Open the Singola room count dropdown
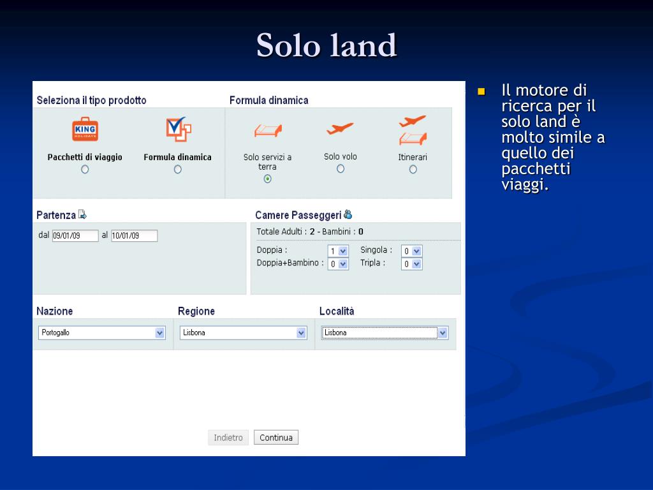The height and width of the screenshot is (490, 653). click(412, 251)
